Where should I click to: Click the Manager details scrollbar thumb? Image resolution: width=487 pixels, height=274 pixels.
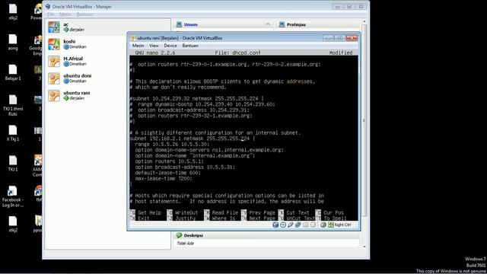364,120
